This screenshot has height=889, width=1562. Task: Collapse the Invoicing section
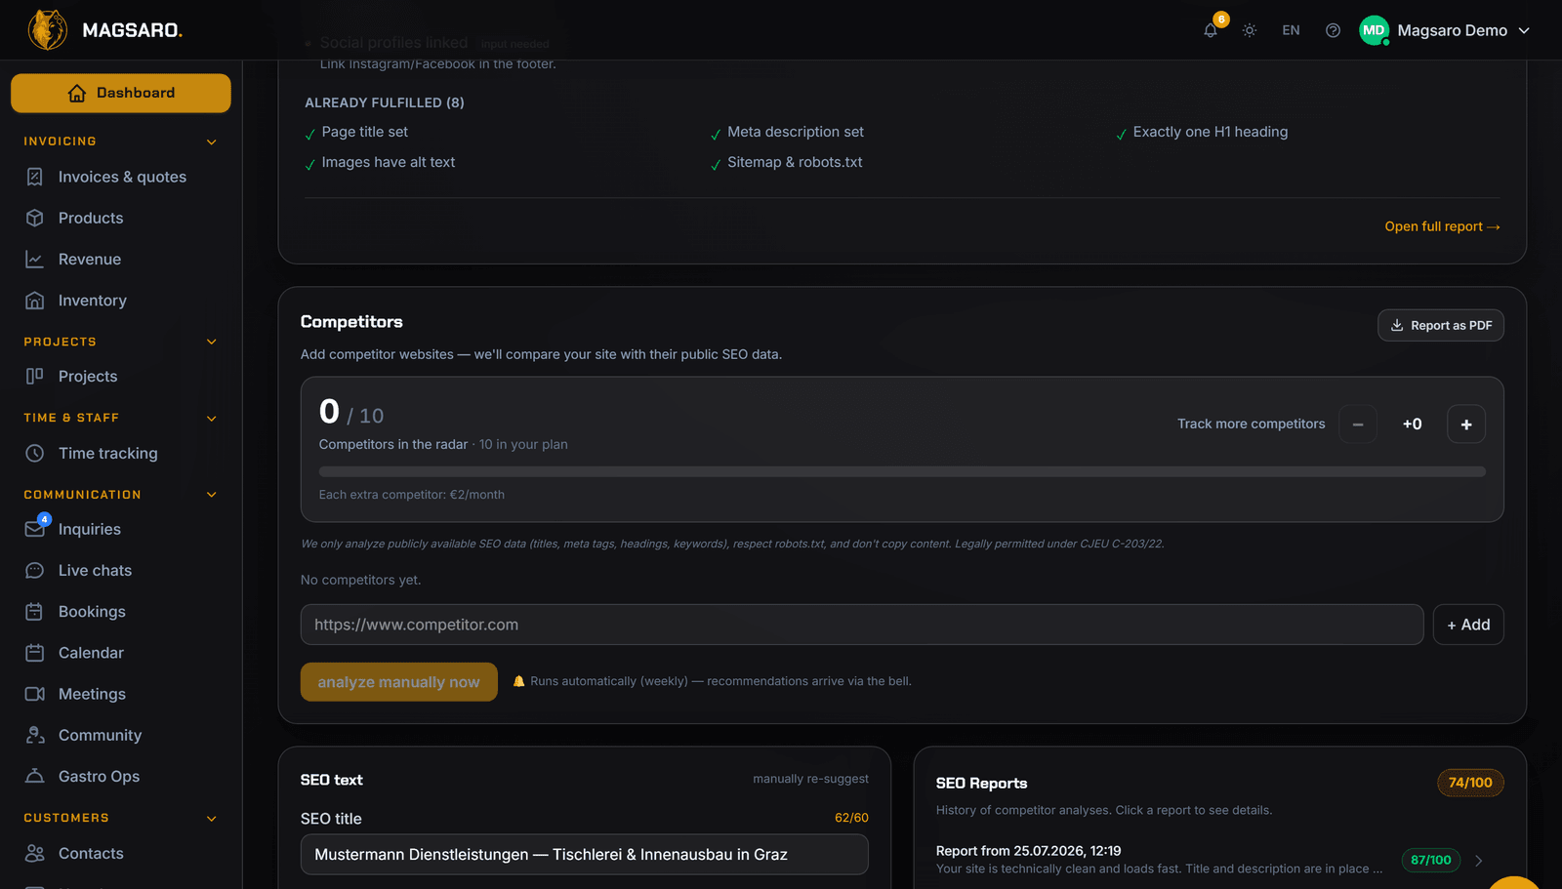point(212,141)
